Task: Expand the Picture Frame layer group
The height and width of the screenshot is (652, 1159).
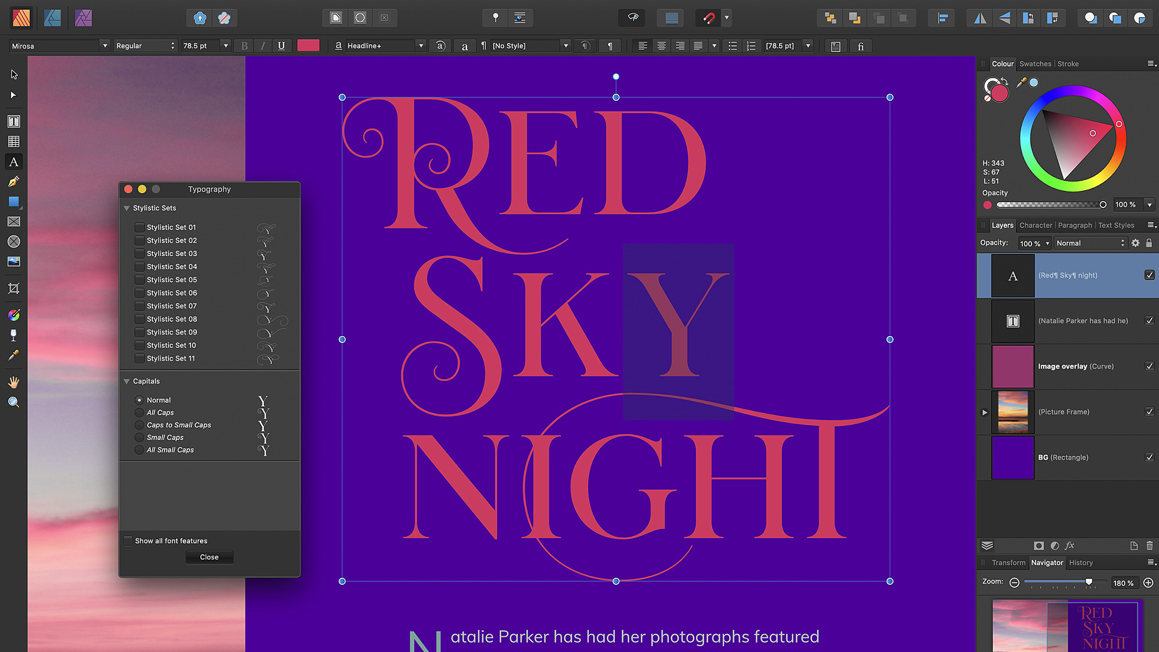Action: pos(985,411)
